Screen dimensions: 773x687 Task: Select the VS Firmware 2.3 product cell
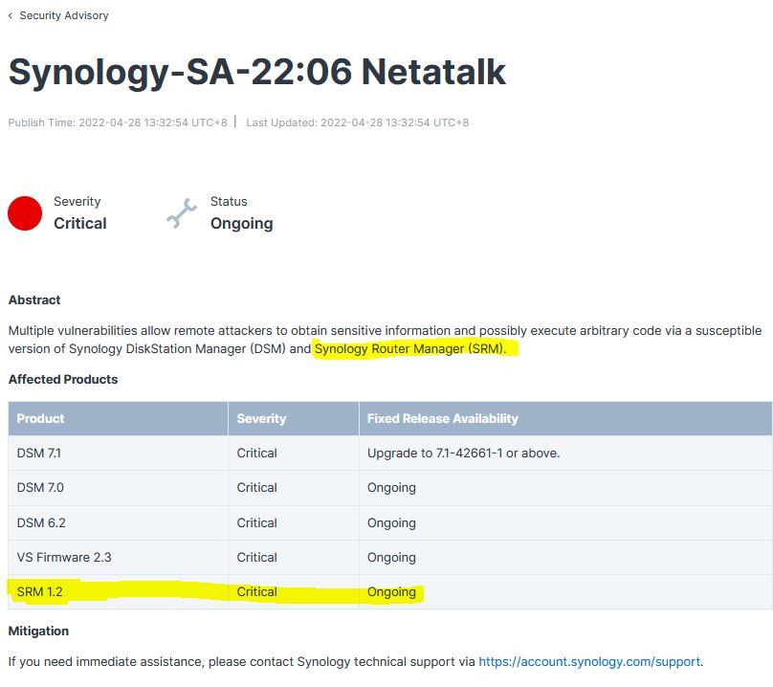[64, 557]
